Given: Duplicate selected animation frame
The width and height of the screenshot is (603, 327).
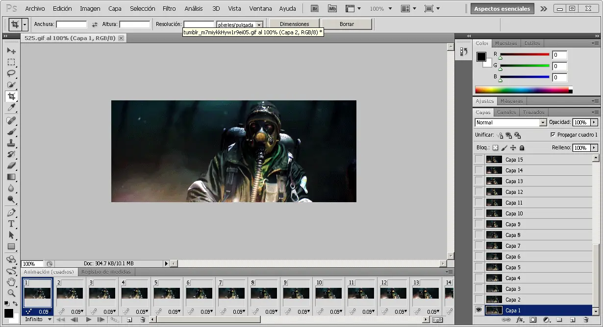Looking at the screenshot, I should pyautogui.click(x=129, y=320).
